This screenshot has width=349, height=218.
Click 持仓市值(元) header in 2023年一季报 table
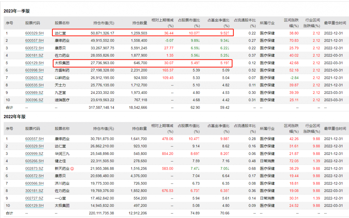(104, 23)
